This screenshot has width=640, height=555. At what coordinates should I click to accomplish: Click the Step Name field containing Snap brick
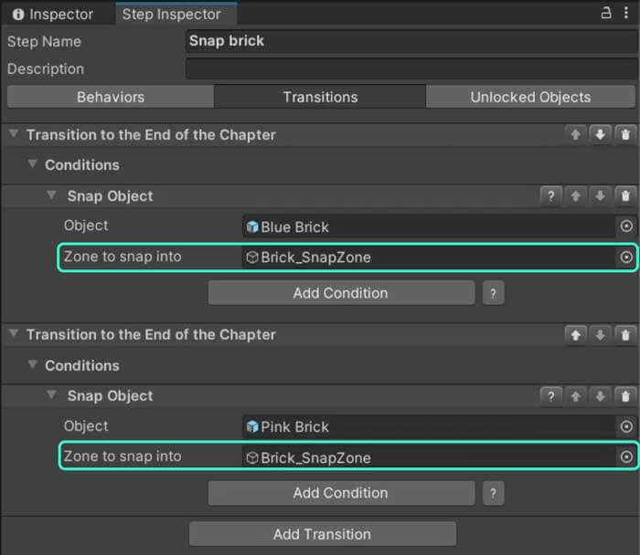tap(409, 41)
